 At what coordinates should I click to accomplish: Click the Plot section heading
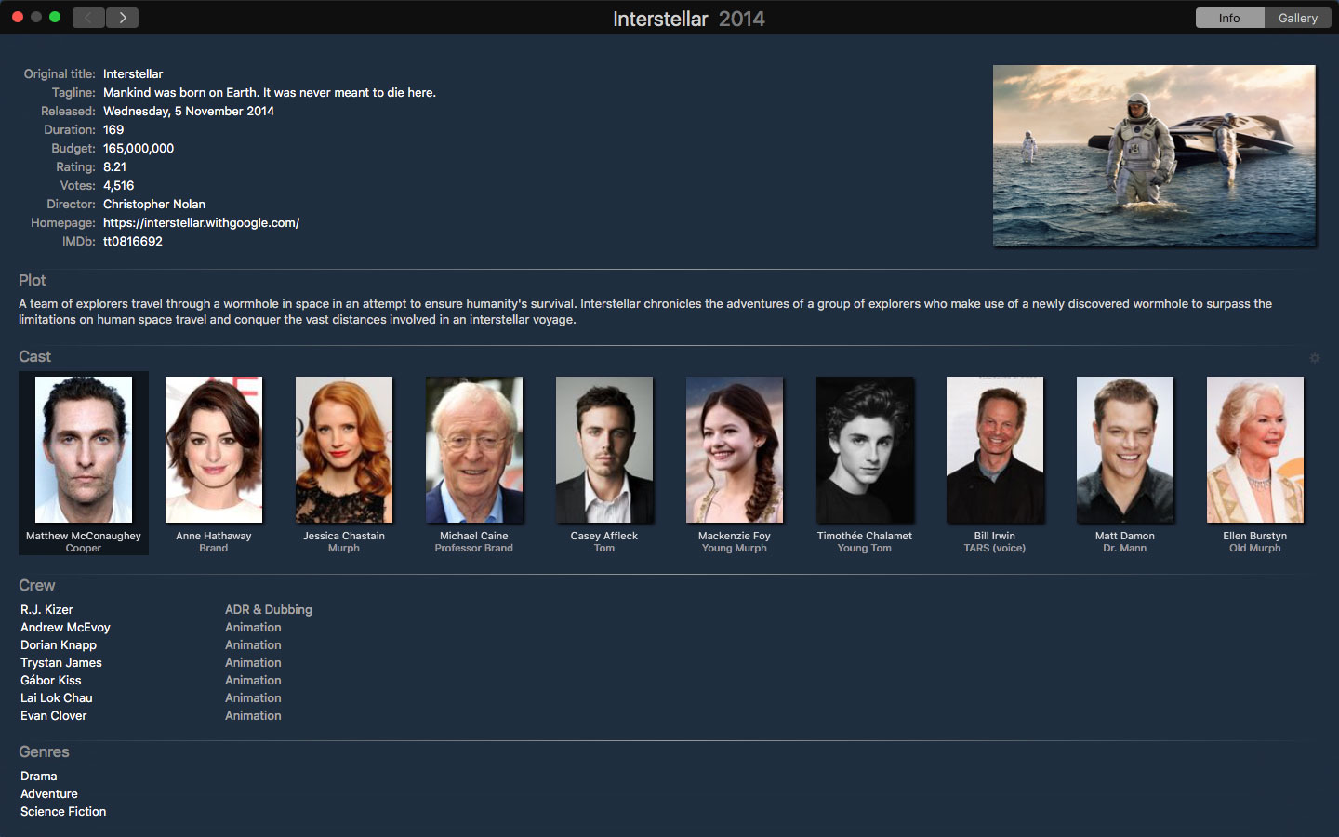[x=33, y=280]
